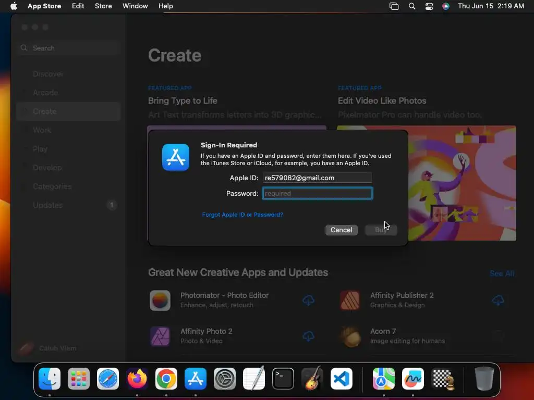Open the App Store menu

coord(44,6)
